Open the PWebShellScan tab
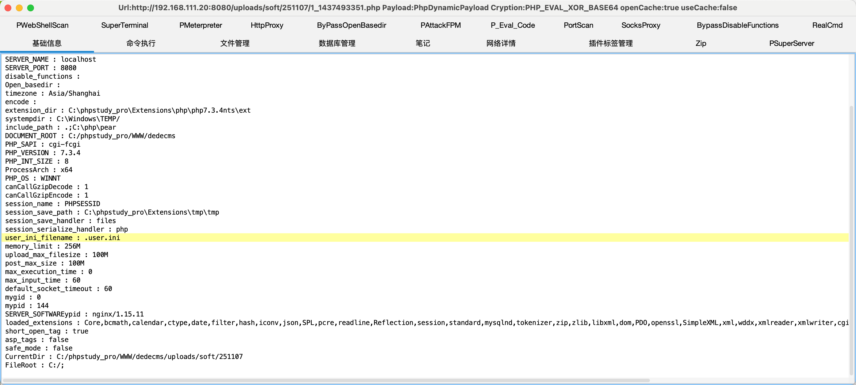The height and width of the screenshot is (385, 856). pos(42,25)
